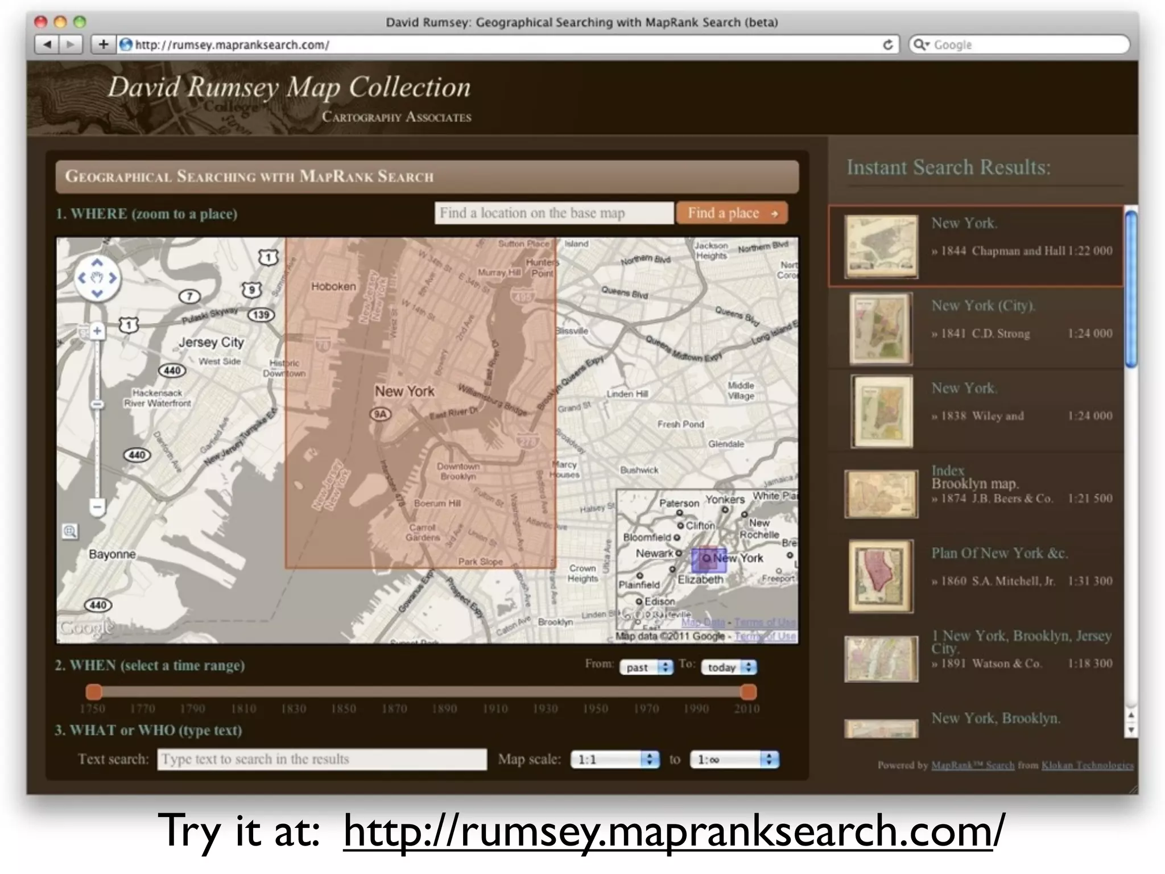Image resolution: width=1165 pixels, height=874 pixels.
Task: Click the 1838 Wiley map thumbnail
Action: (x=882, y=411)
